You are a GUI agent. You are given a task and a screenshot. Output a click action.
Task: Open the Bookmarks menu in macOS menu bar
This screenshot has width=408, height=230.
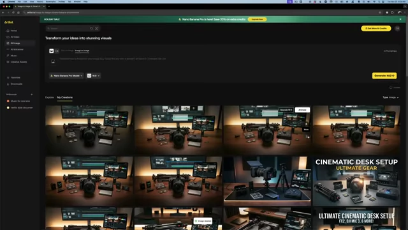pos(51,1)
